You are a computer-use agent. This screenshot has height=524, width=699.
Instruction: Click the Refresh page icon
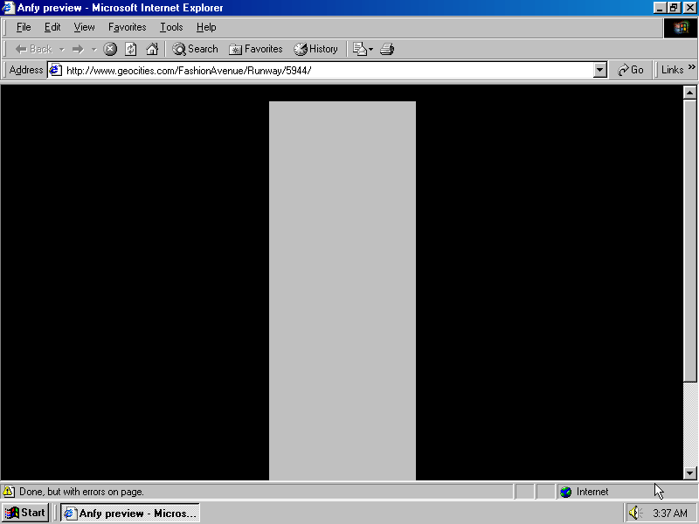(131, 49)
